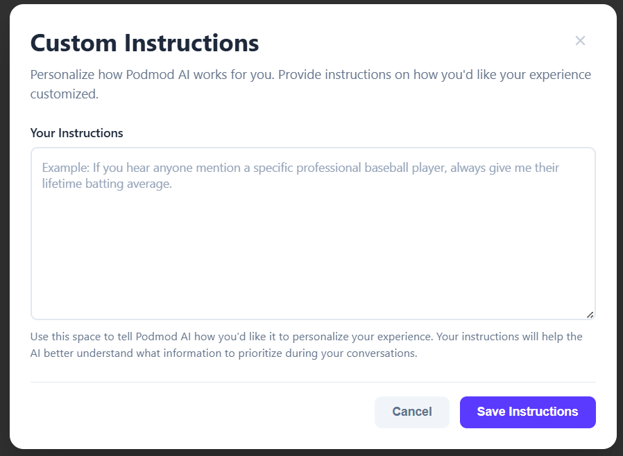Click the helper text beneath the text box
This screenshot has width=623, height=456.
click(305, 344)
